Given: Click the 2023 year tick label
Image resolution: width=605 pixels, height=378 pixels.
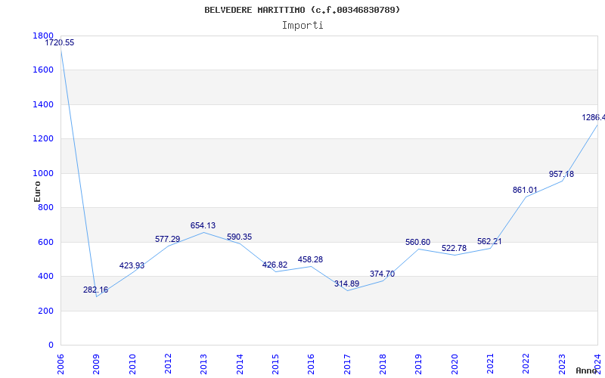Looking at the screenshot, I should click(562, 364).
